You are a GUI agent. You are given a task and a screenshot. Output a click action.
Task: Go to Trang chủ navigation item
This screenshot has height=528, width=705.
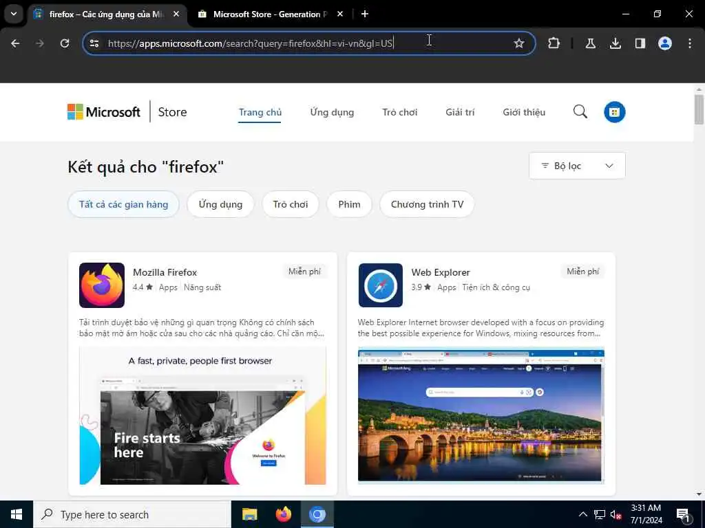click(x=260, y=112)
